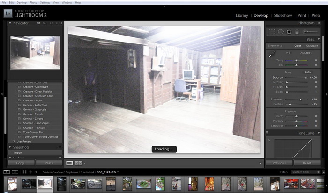328x193 pixels.
Task: Collapse the Navigator panel
Action: pos(10,23)
